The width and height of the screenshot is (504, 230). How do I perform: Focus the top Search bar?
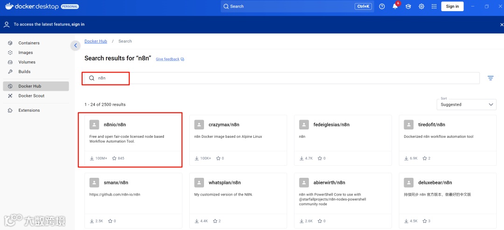(x=297, y=7)
